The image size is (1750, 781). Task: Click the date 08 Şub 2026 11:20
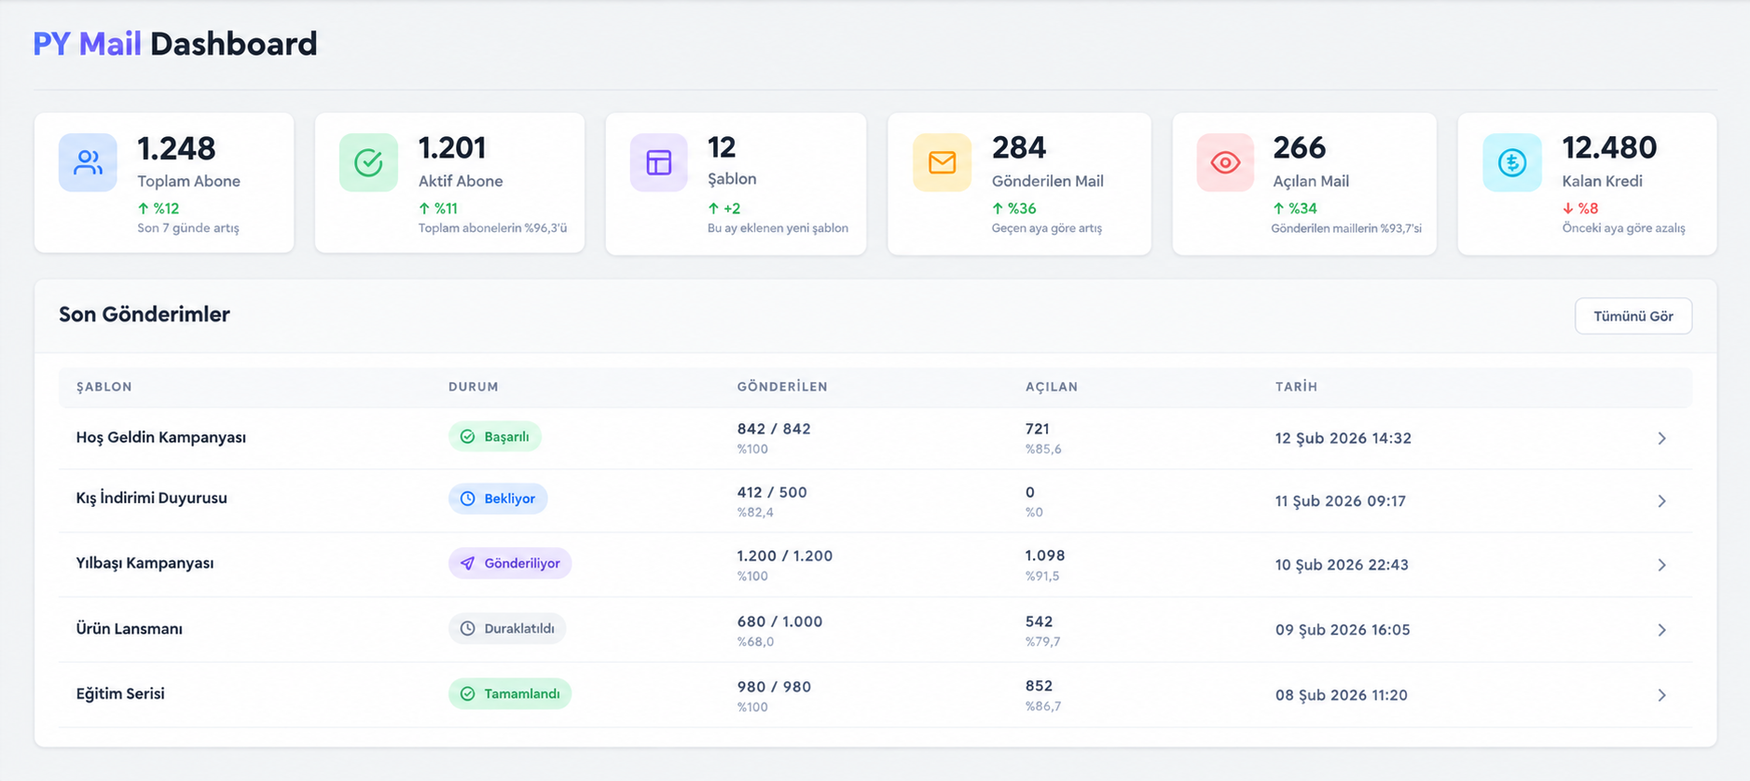click(x=1342, y=695)
